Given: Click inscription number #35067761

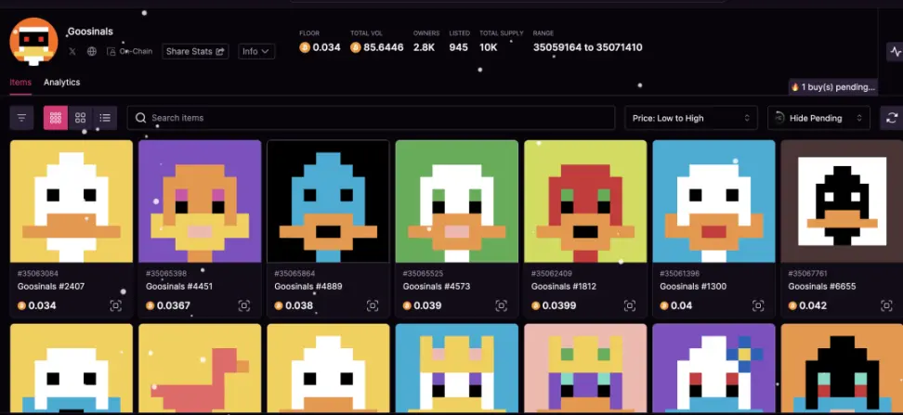Looking at the screenshot, I should point(808,273).
